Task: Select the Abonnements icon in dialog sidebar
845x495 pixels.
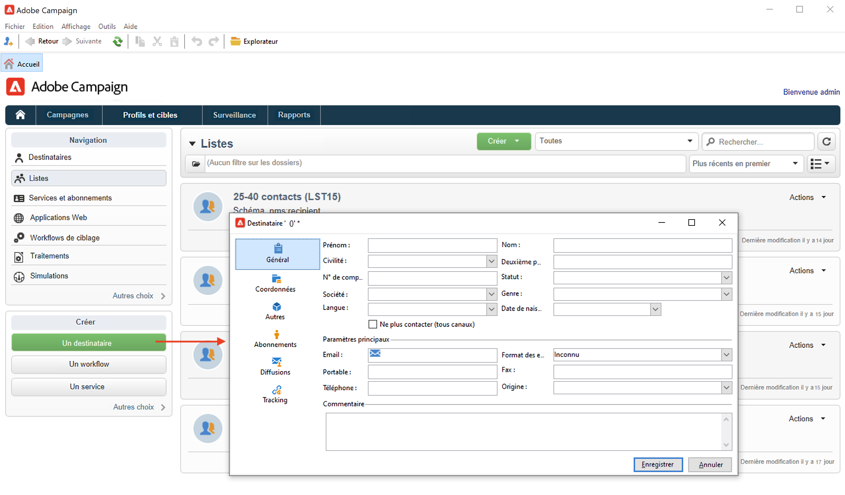Action: (x=276, y=334)
